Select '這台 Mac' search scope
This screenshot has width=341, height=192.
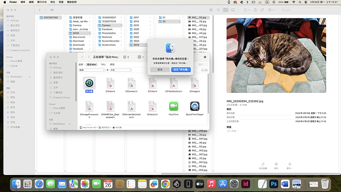tap(92, 64)
